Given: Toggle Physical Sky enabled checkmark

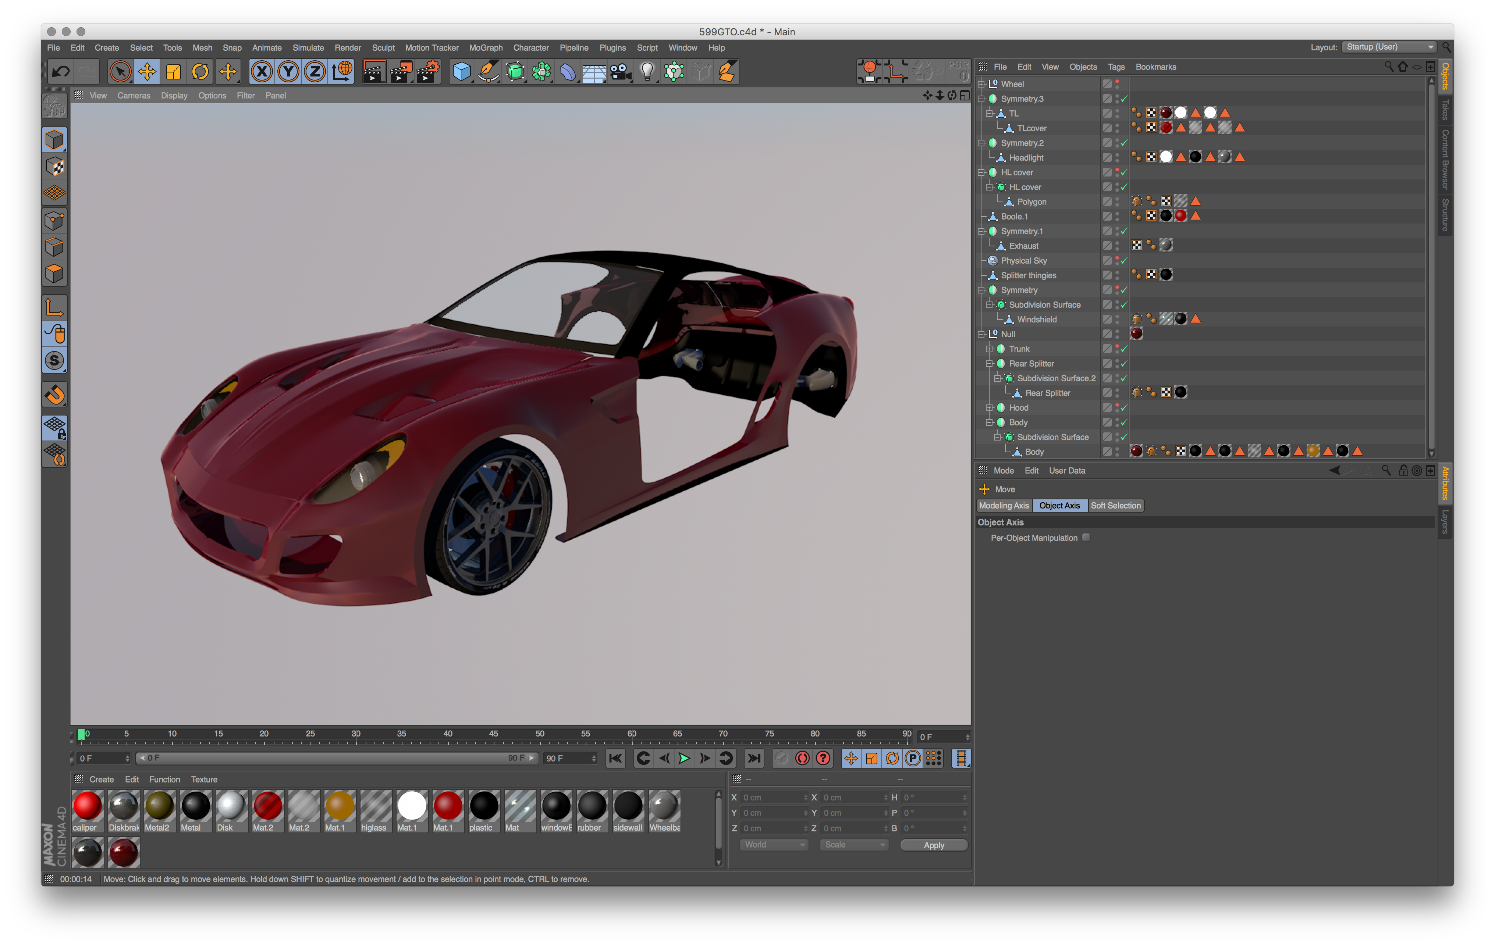Looking at the screenshot, I should point(1124,261).
